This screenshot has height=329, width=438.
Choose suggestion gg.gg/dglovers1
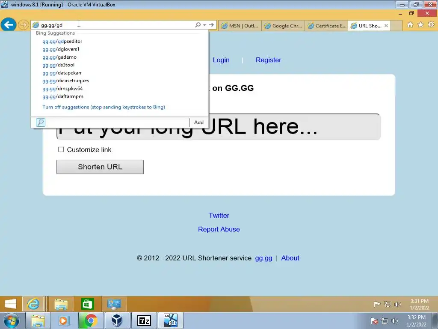[x=61, y=49]
